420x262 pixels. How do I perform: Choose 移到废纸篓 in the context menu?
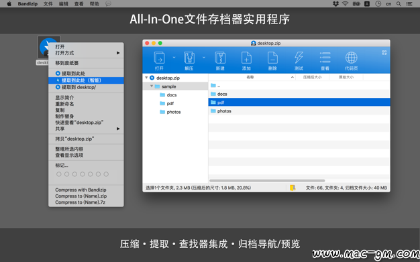click(86, 63)
